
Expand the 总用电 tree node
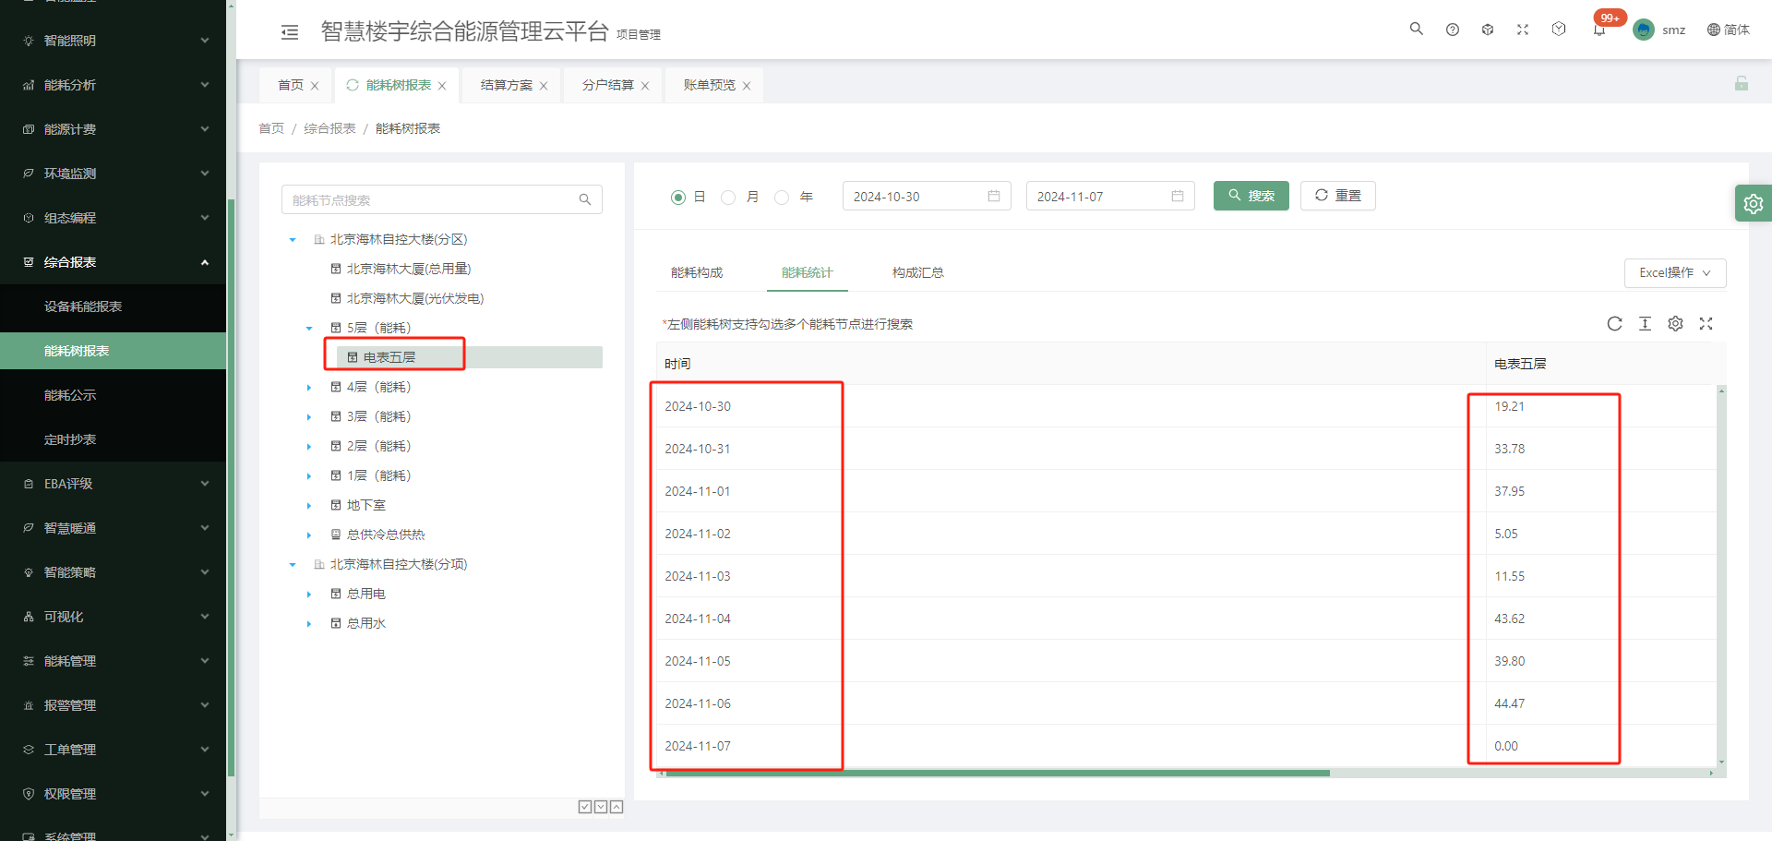pos(309,595)
